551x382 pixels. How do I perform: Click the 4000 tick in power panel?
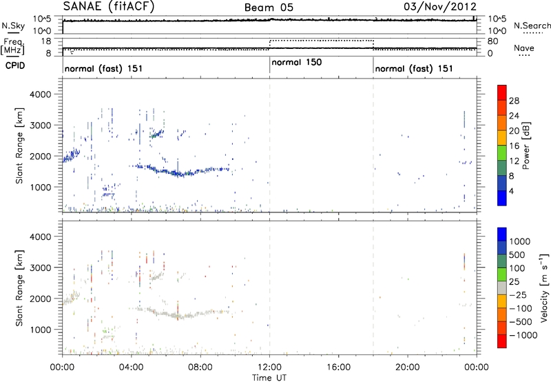[x=40, y=94]
